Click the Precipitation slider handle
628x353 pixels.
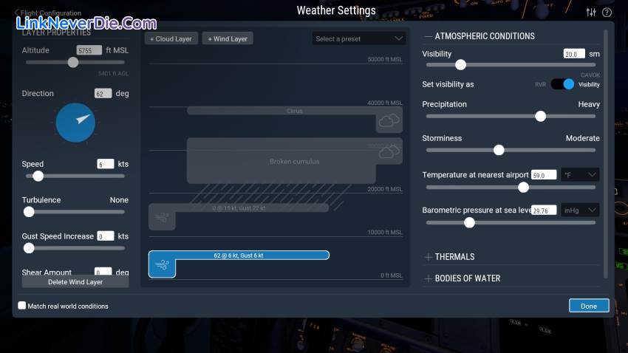coord(540,116)
